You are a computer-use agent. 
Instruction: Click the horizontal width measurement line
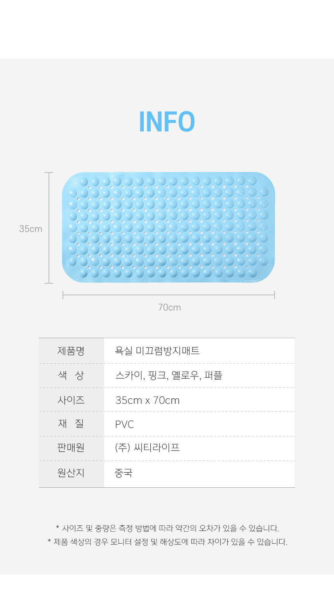pos(169,295)
